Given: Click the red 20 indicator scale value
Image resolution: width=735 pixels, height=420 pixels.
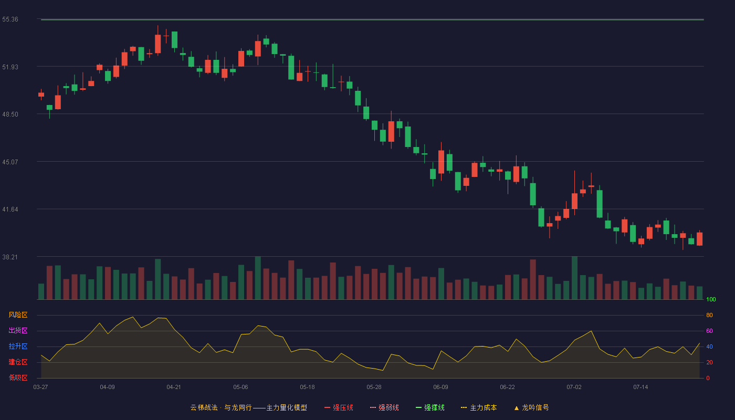Looking at the screenshot, I should [x=709, y=362].
